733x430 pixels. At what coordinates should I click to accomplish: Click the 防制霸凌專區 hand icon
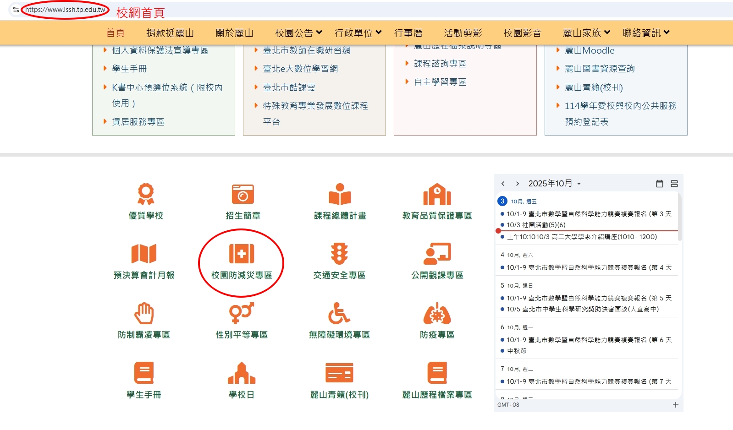(x=144, y=313)
